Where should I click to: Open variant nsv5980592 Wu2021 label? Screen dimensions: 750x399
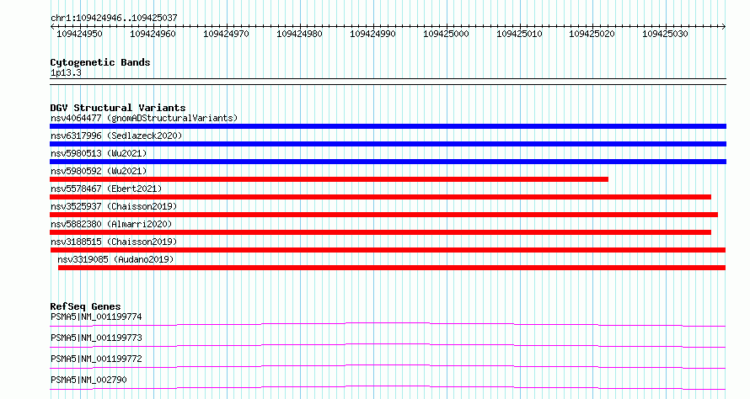tap(99, 171)
